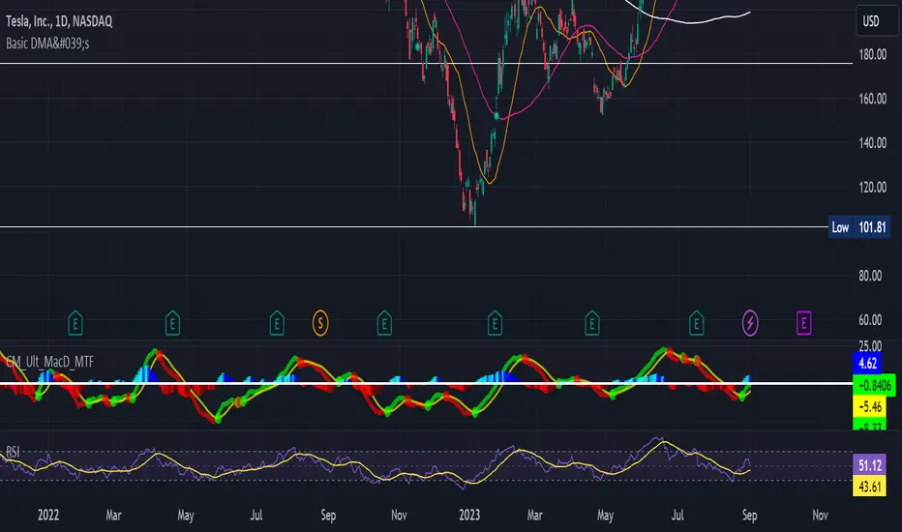Image resolution: width=902 pixels, height=532 pixels.
Task: Click the Mar label right after 2023
Action: [534, 515]
